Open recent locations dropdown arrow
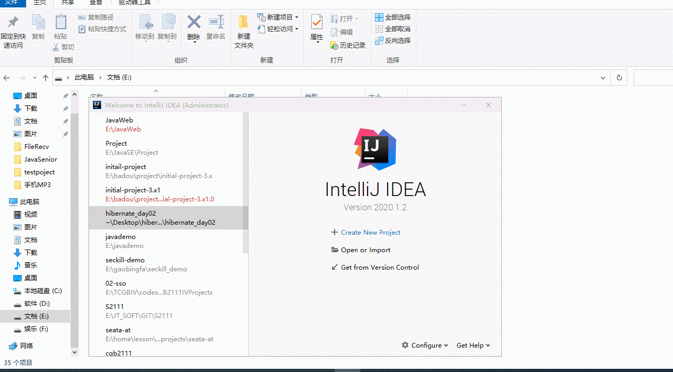Viewport: 673px width, 372px height. (x=34, y=78)
